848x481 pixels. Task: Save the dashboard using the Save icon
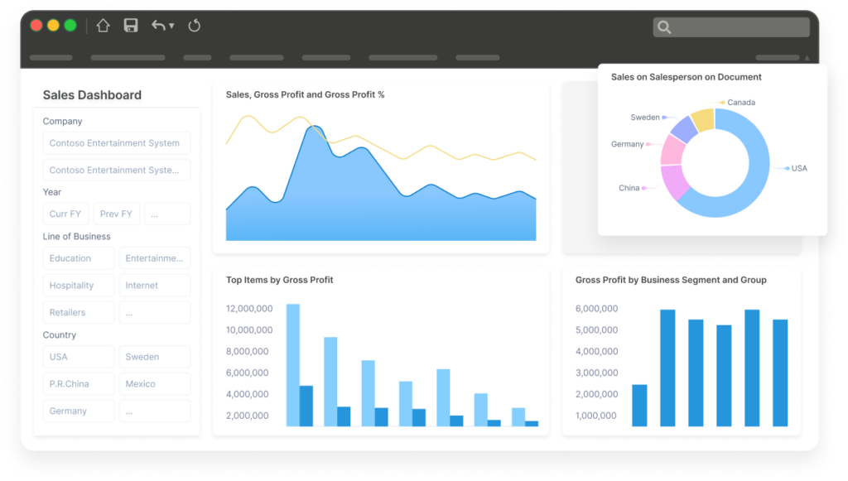[x=130, y=26]
